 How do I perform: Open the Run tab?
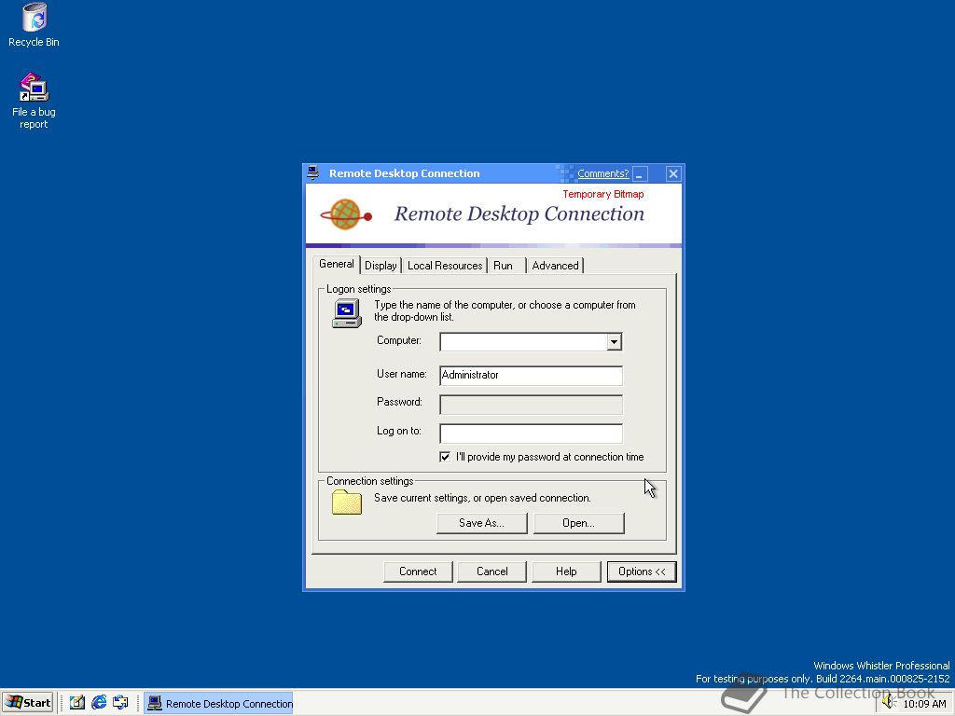[506, 266]
